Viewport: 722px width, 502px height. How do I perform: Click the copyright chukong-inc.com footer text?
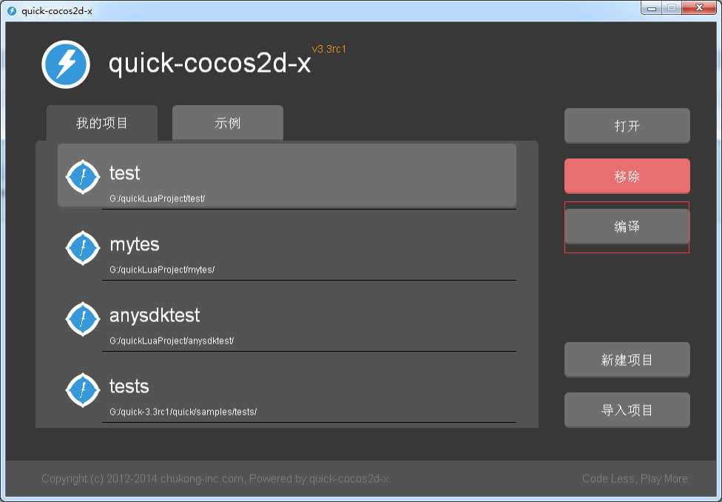coord(216,478)
